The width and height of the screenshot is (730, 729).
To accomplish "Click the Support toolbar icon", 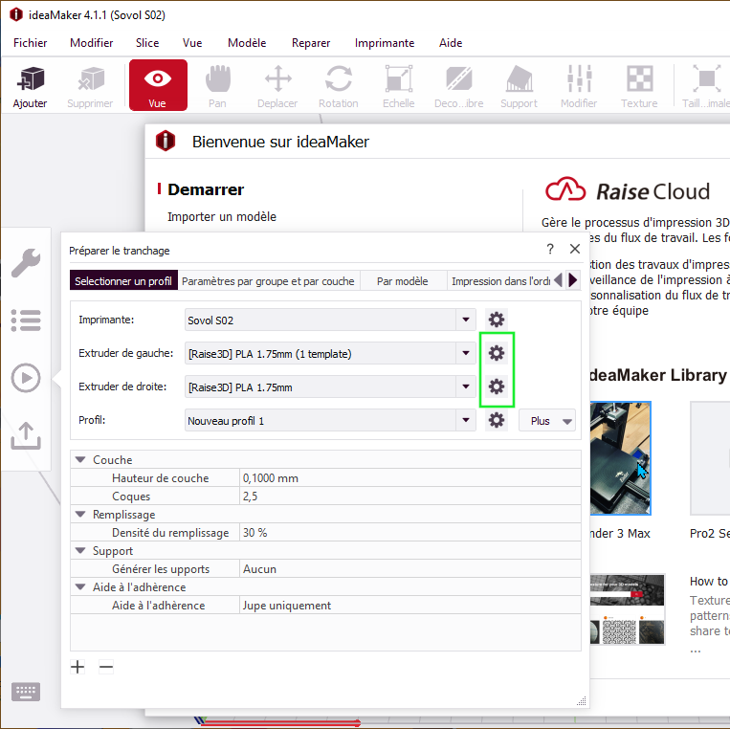I will point(519,86).
